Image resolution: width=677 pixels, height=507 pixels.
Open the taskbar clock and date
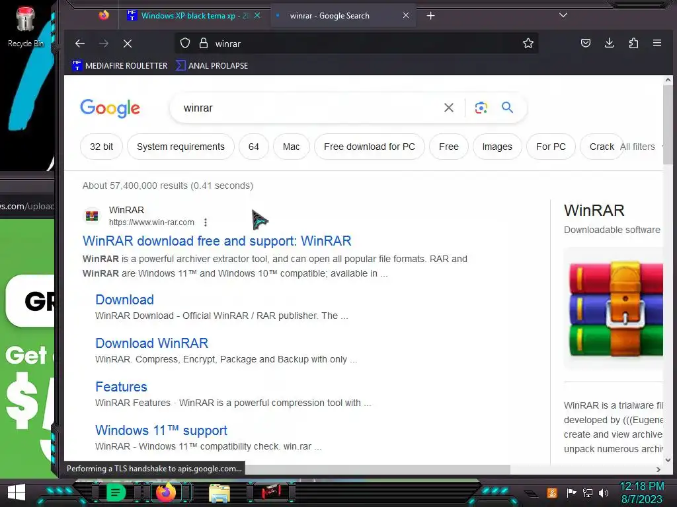(641, 492)
